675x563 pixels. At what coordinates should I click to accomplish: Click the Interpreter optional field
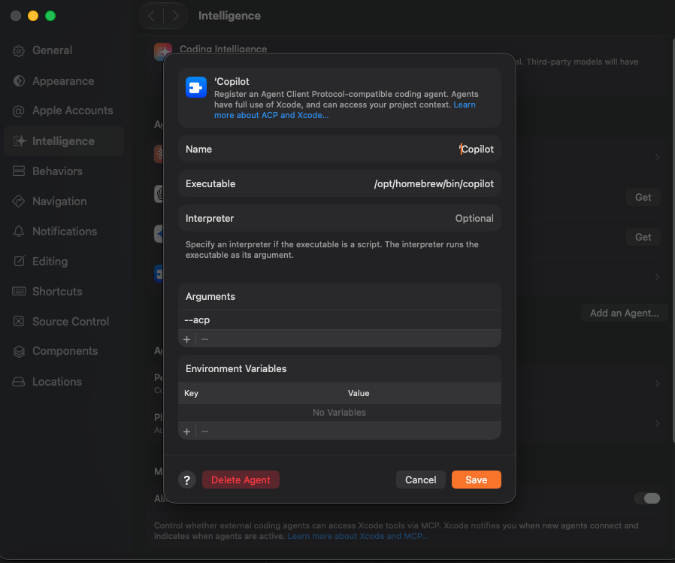(340, 218)
